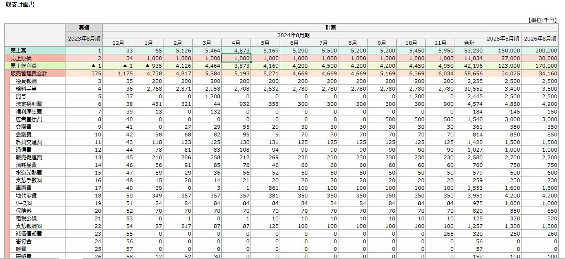Select the 合計 column header
This screenshot has width=565, height=259.
469,43
